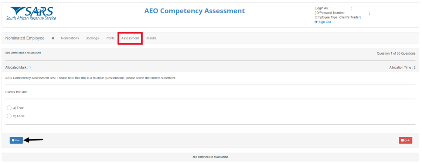Go to the Profile tab
Screen dimensions: 422x163
[110, 38]
